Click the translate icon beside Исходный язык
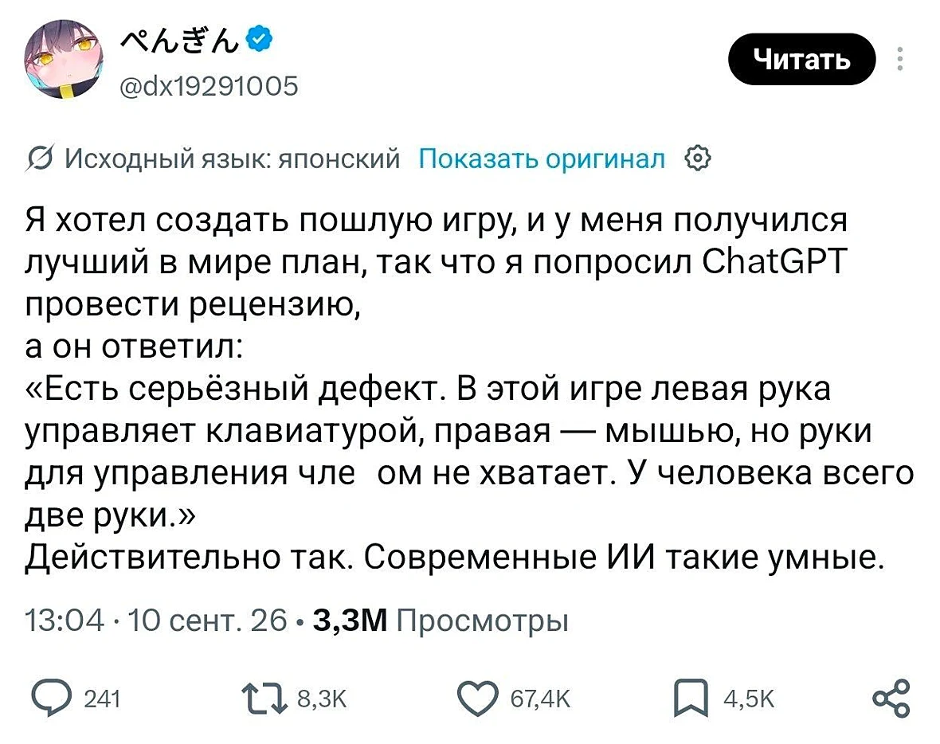 [x=41, y=159]
